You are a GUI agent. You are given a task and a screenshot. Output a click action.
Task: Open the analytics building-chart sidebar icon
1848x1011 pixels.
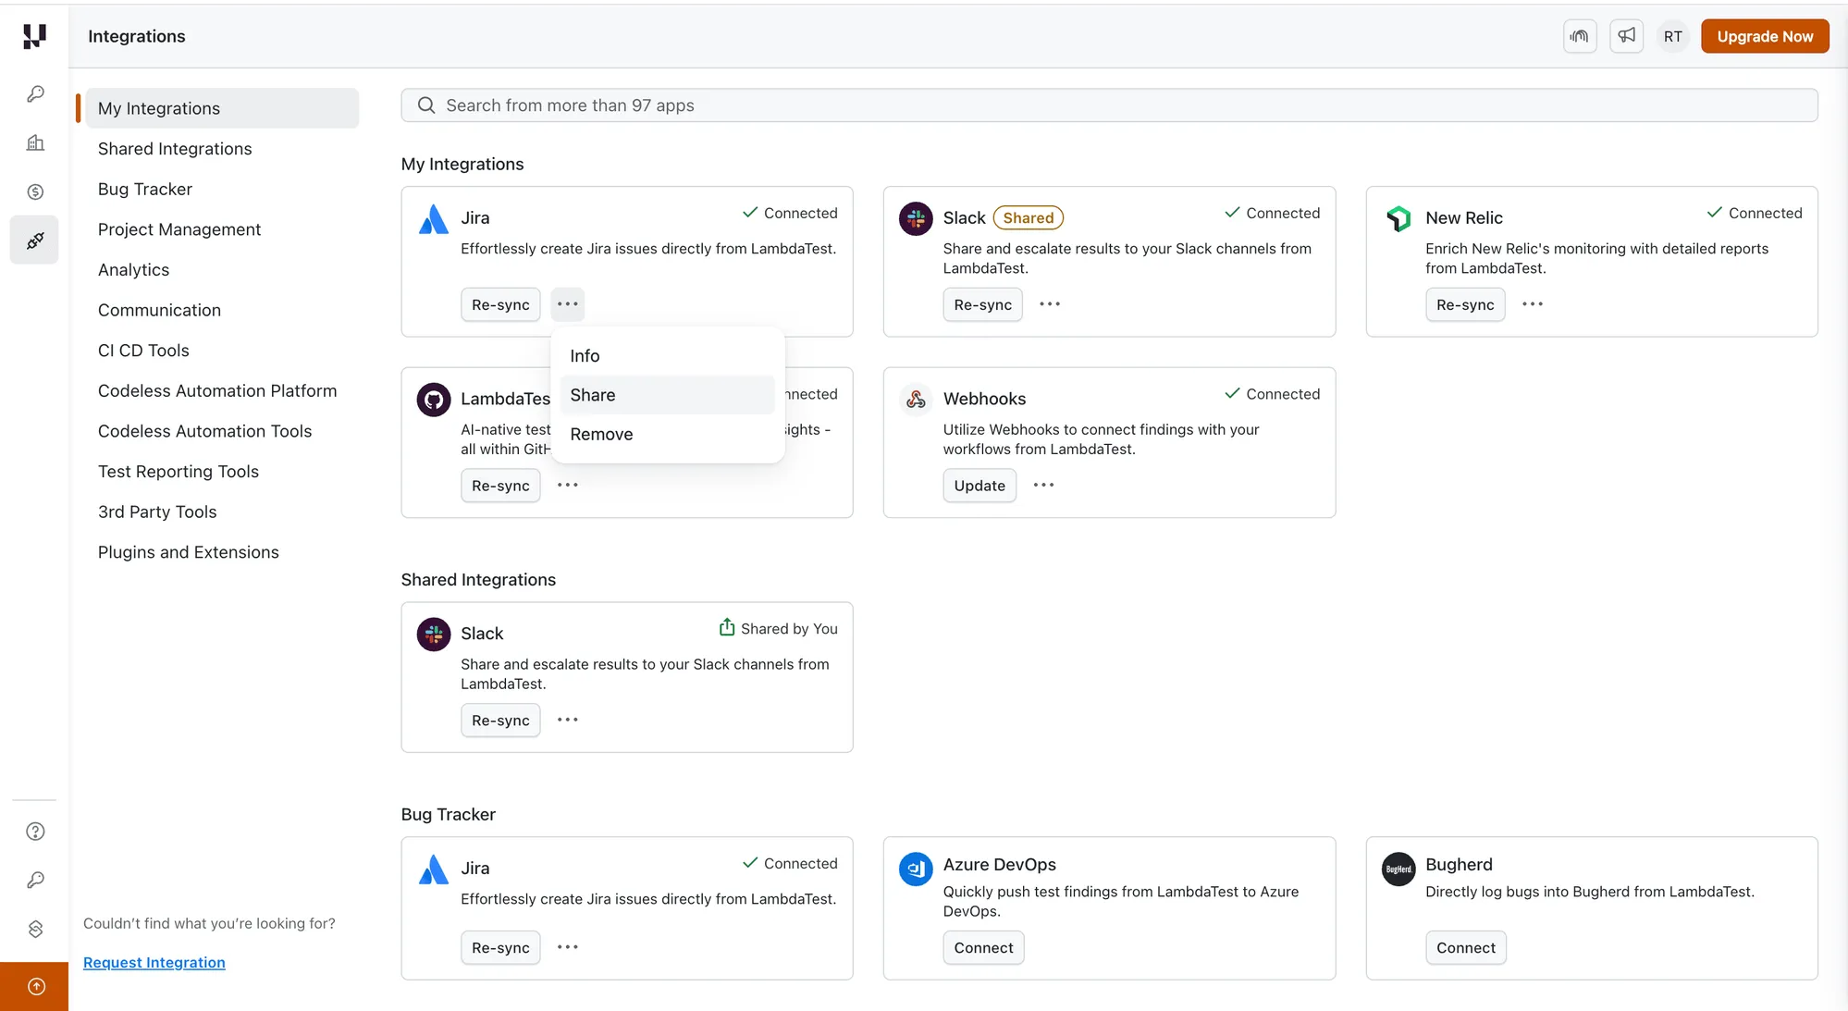tap(35, 142)
